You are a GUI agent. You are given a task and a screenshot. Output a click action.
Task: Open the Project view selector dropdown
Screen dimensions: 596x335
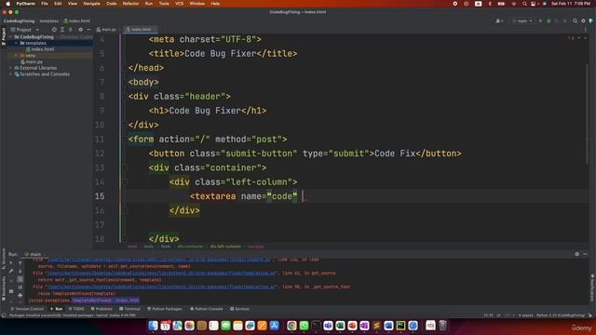click(x=25, y=29)
